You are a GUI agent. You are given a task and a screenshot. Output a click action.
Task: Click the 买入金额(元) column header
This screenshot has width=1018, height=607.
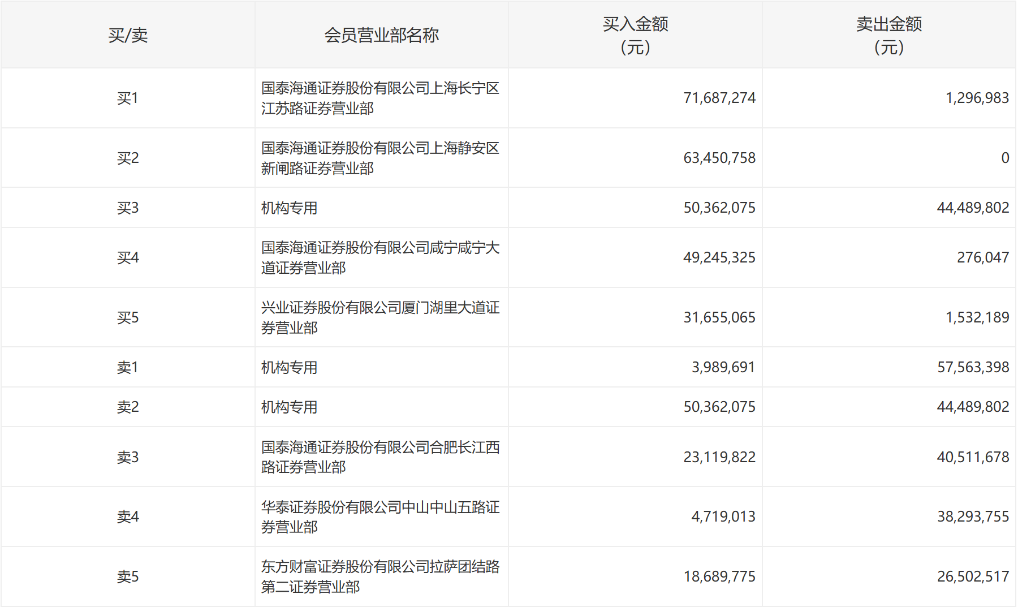(x=635, y=35)
